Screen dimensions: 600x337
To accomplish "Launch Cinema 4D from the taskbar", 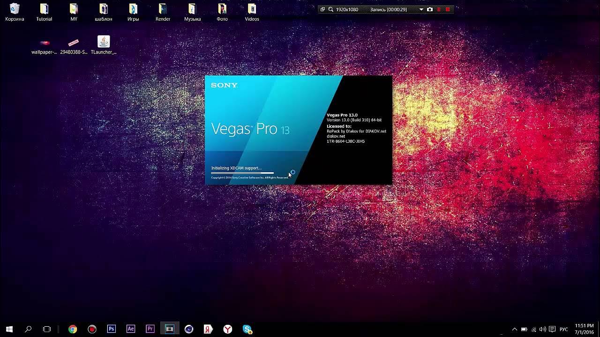I will [x=189, y=329].
